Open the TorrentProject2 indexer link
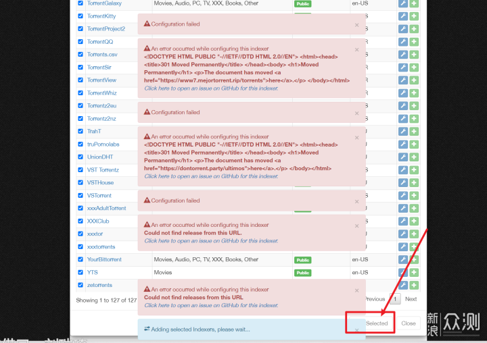487x343 pixels. tap(106, 29)
